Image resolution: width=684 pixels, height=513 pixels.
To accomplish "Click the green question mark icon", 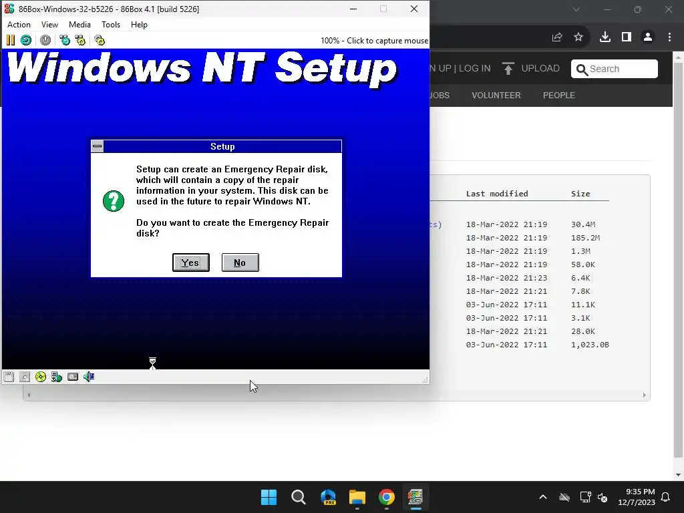I will pyautogui.click(x=114, y=201).
